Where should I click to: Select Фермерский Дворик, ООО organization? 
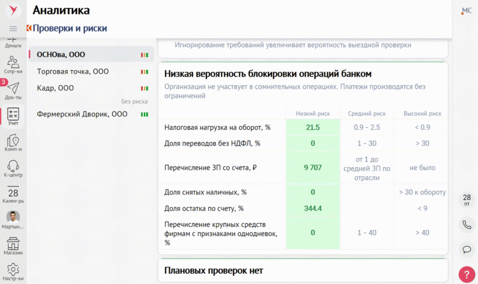click(x=82, y=115)
